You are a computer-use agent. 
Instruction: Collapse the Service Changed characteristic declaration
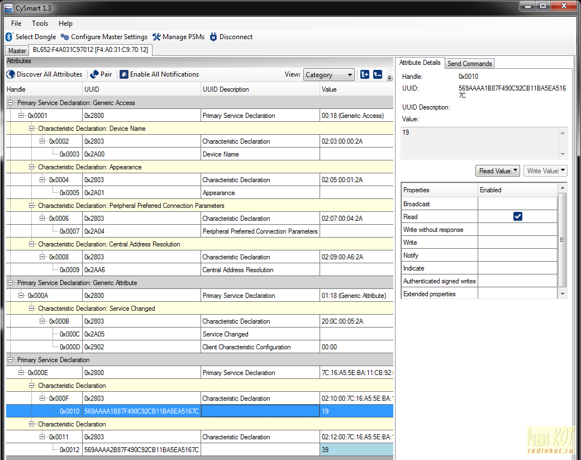[31, 308]
